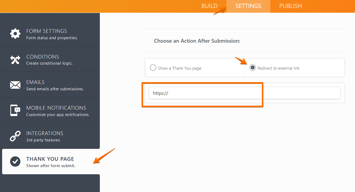Select the THANK YOU PAGE sidebar label

pyautogui.click(x=50, y=159)
